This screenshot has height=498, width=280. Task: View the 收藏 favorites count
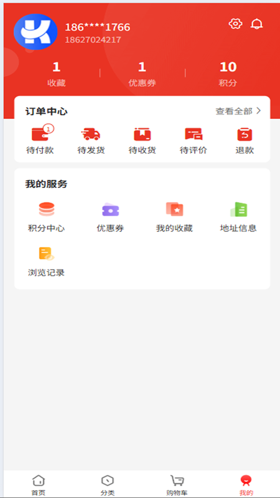pyautogui.click(x=56, y=74)
